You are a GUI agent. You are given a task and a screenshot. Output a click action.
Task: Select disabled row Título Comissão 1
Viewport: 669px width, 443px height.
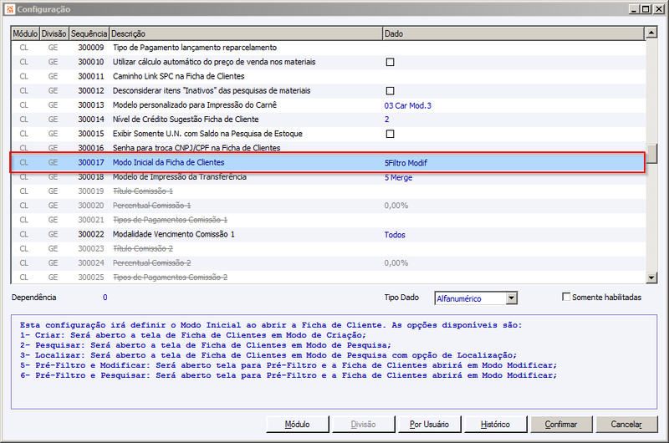pyautogui.click(x=328, y=191)
